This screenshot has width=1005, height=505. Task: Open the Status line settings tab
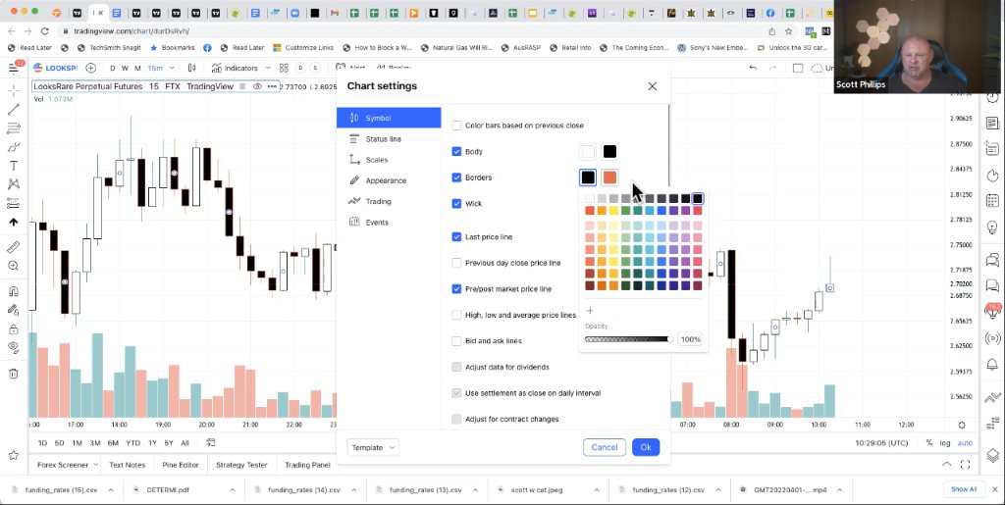pyautogui.click(x=389, y=139)
